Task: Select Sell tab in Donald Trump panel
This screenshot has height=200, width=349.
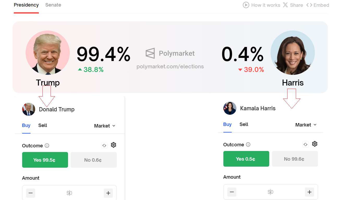Action: [43, 125]
